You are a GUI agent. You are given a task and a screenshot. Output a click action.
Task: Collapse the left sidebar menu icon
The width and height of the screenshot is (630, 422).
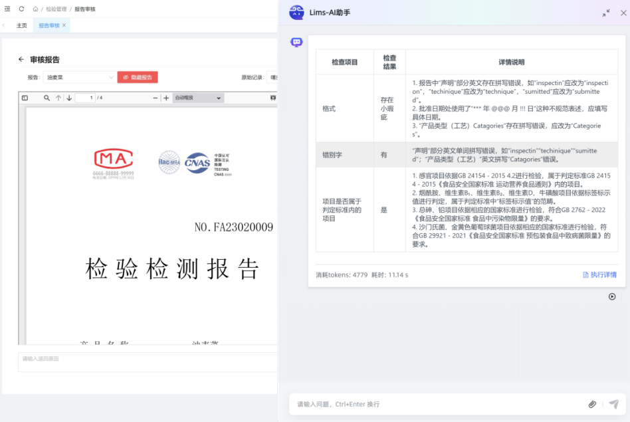7,9
